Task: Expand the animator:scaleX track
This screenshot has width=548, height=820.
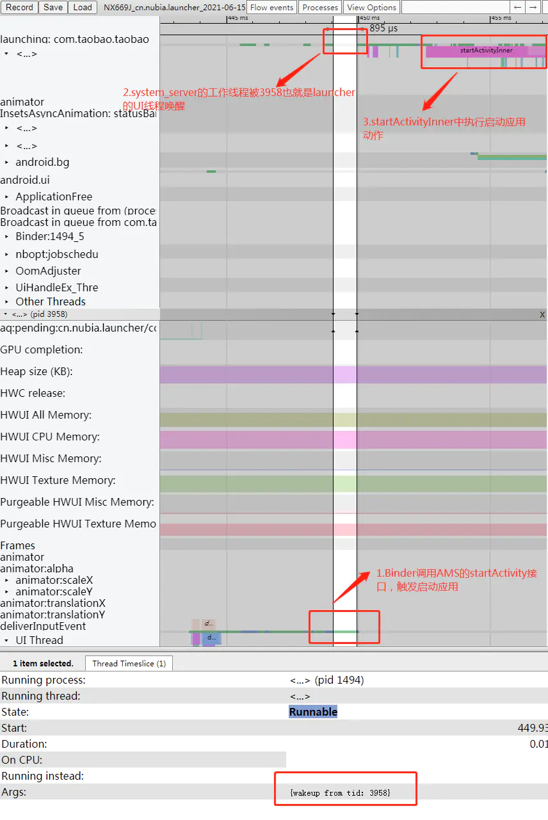Action: [x=6, y=580]
